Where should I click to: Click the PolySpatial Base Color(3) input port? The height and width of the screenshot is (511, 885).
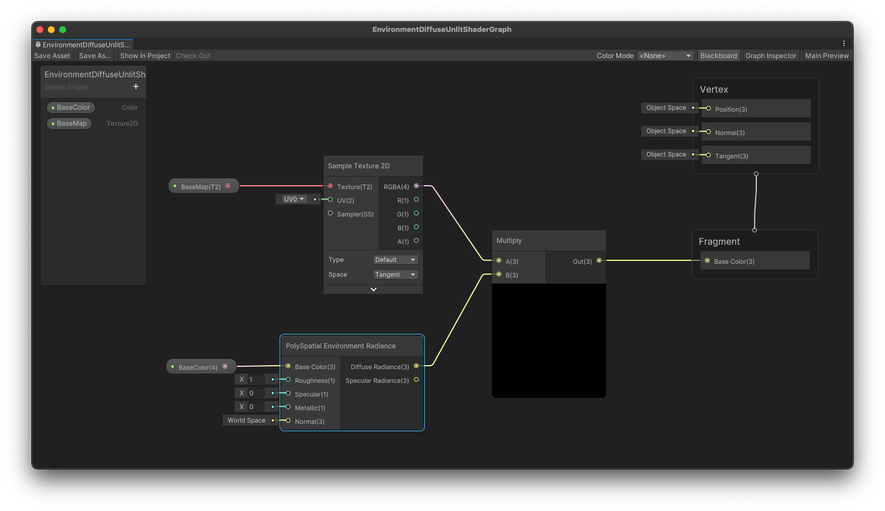(288, 366)
